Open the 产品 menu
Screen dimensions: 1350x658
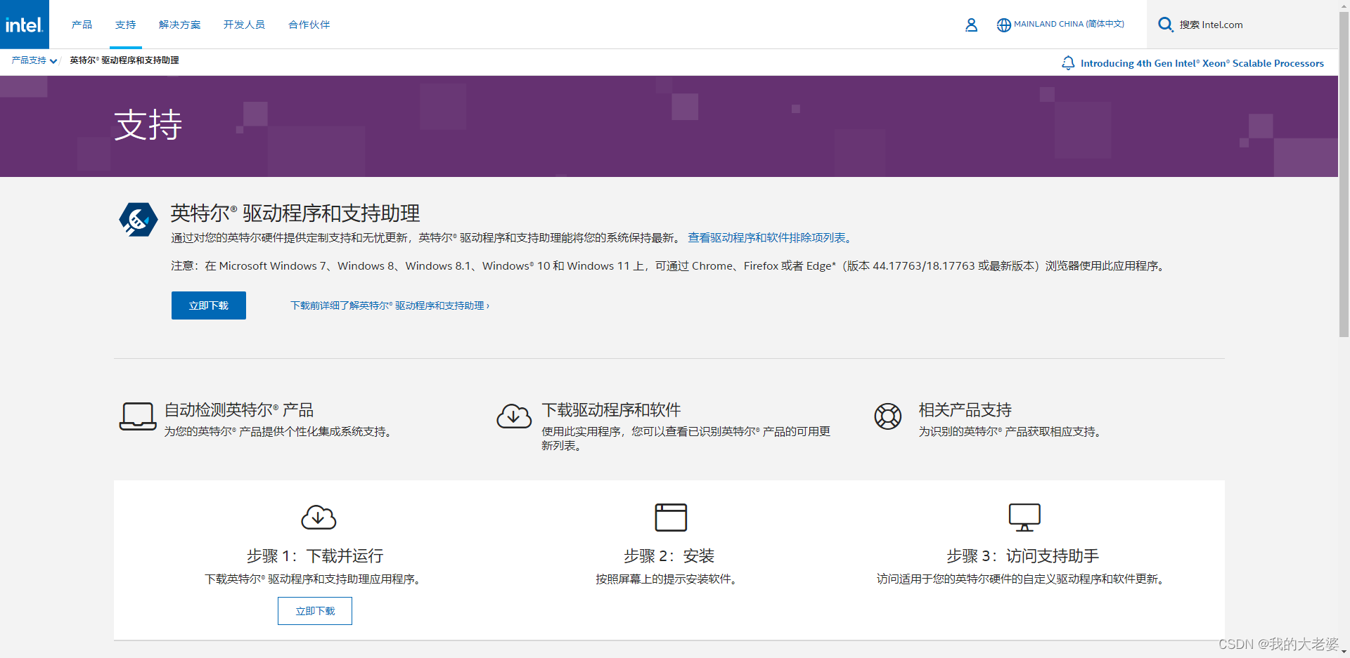(x=82, y=25)
